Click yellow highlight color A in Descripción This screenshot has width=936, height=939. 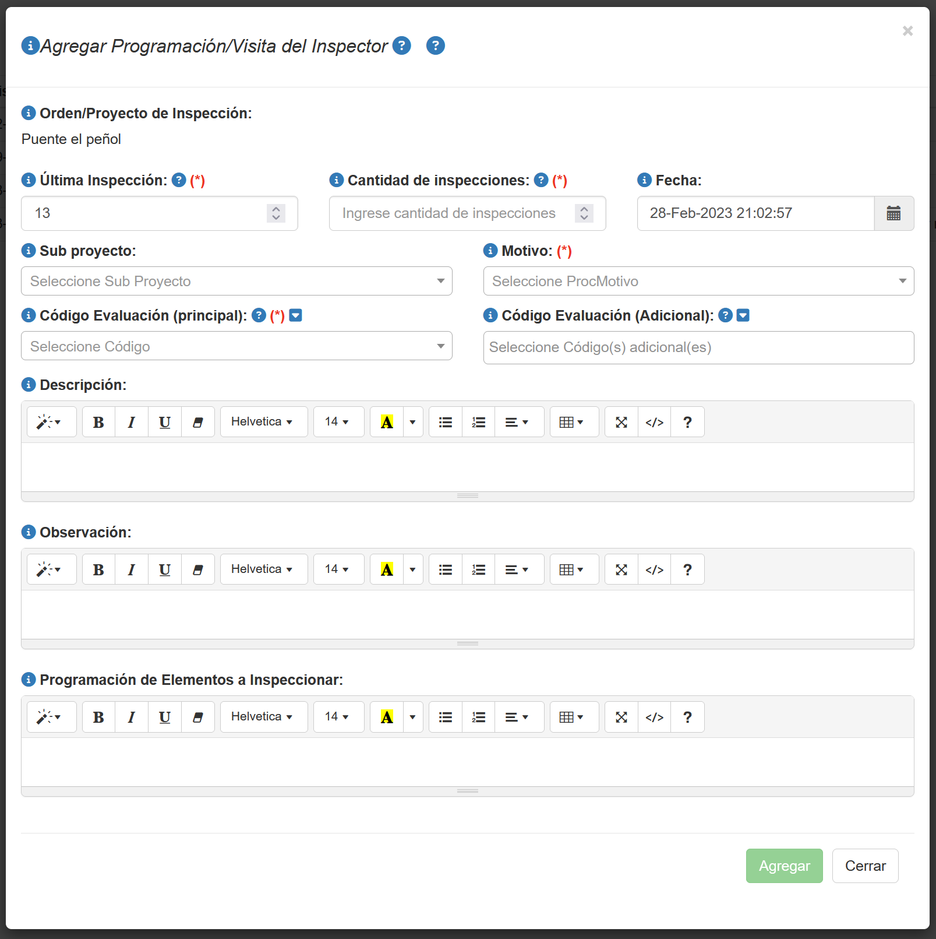387,422
